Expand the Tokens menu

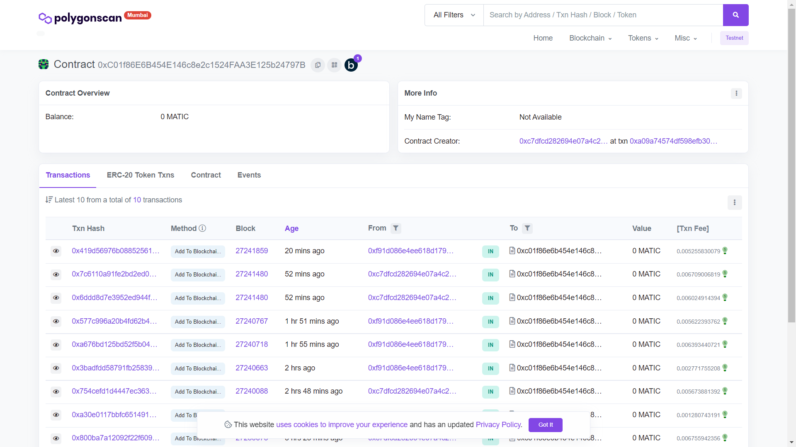[643, 38]
